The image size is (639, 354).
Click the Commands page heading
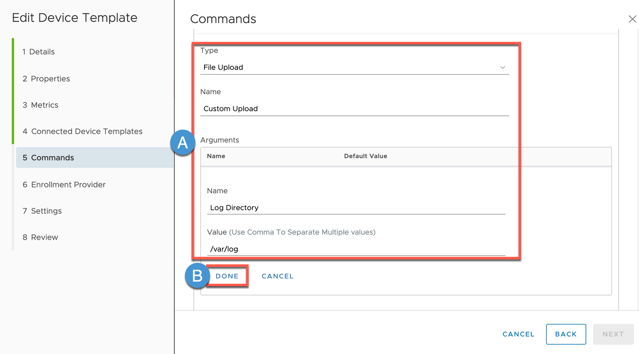click(x=223, y=19)
